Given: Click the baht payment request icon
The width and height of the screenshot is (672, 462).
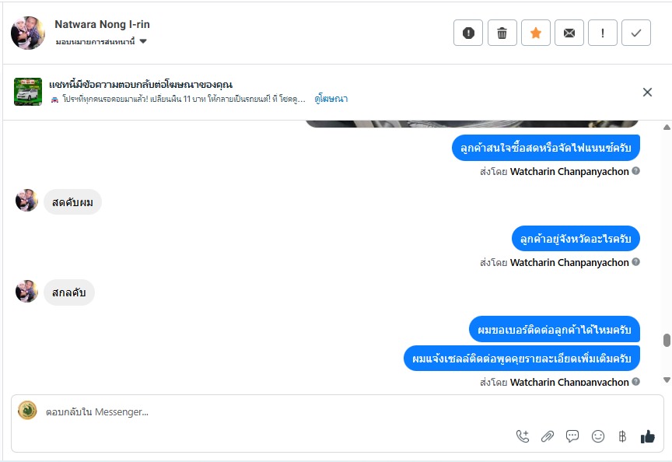Looking at the screenshot, I should [x=622, y=436].
